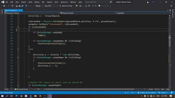Collapse the if swipeRight block at line 65
Image resolution: width=175 pixels, height=98 pixels.
18,85
